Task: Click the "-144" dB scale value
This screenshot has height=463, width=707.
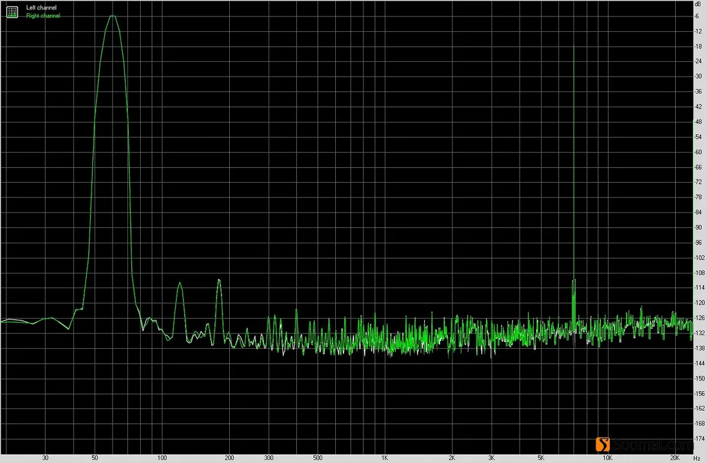Action: [699, 363]
